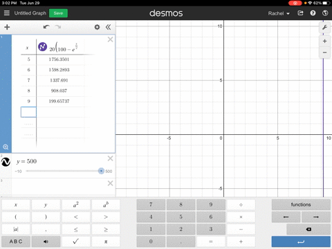
Task: Delete the empty third expression
Action: pos(110,183)
